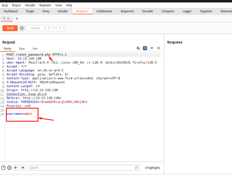Toggle show newline \n characters
Screen dimensions: 232x176
point(152,48)
